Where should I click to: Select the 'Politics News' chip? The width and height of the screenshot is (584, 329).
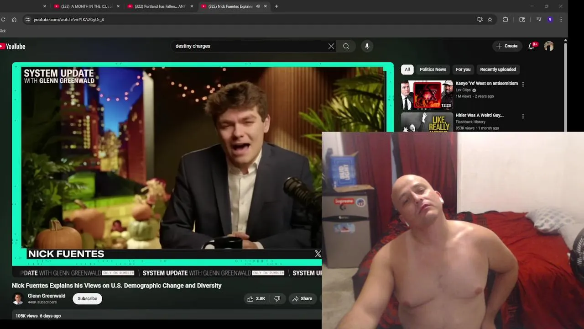(433, 69)
